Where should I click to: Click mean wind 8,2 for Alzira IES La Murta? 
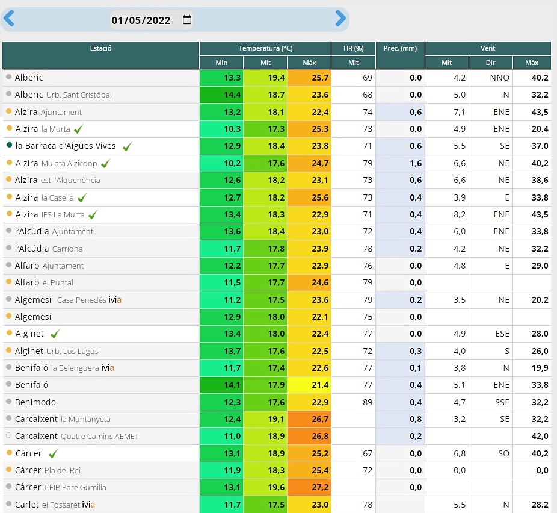click(446, 215)
